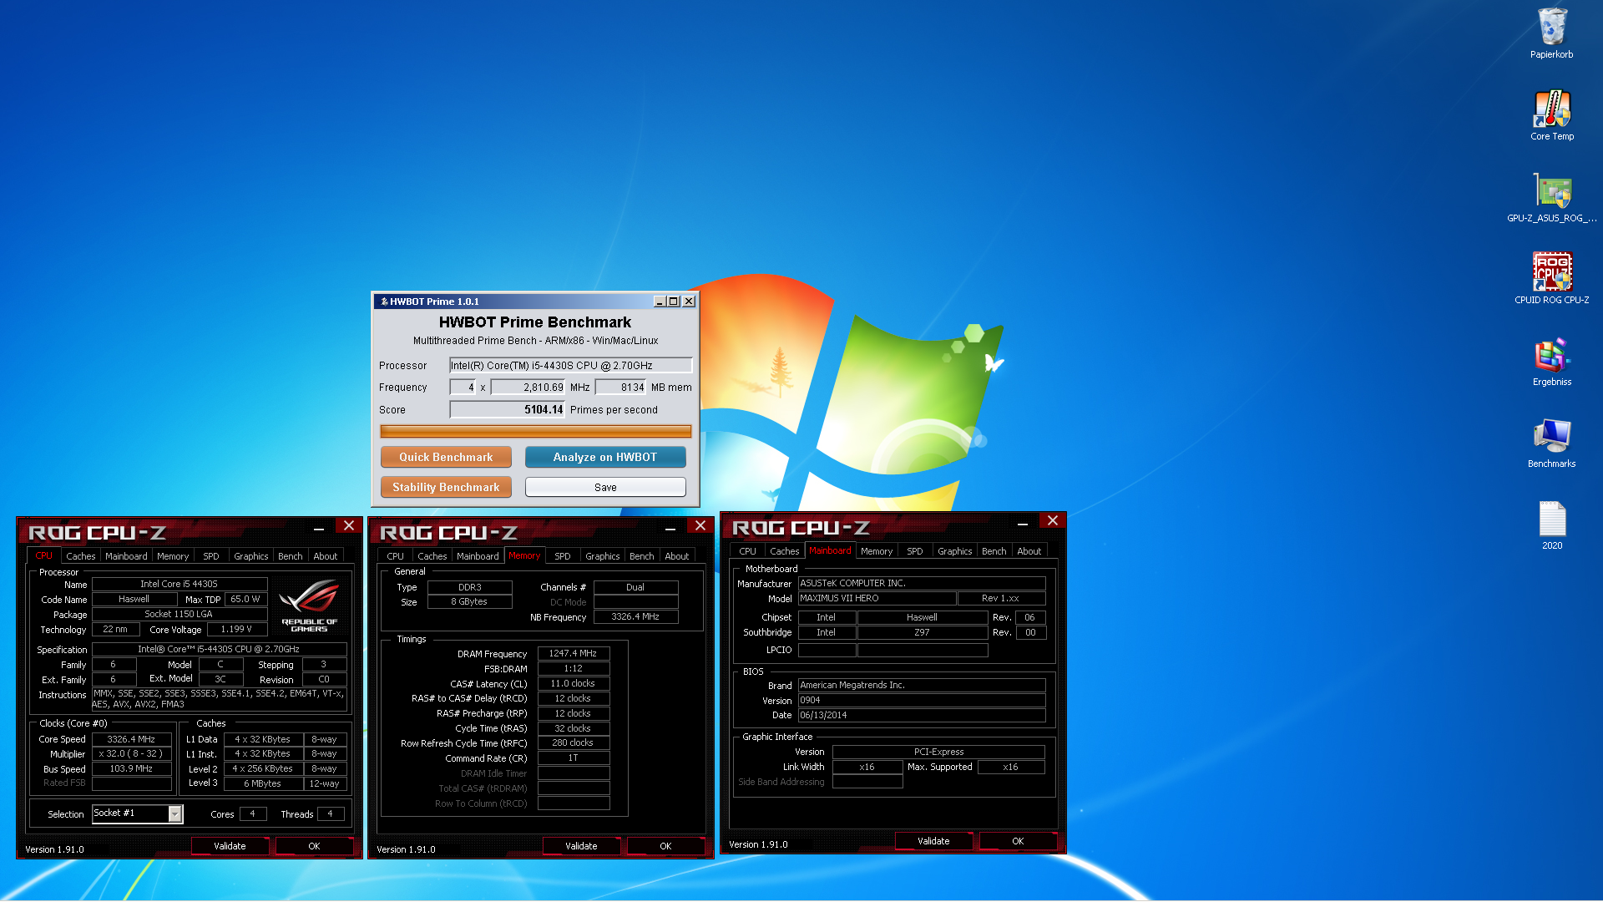Open the Papierkorb recycle bin icon
This screenshot has width=1603, height=902.
click(x=1551, y=33)
